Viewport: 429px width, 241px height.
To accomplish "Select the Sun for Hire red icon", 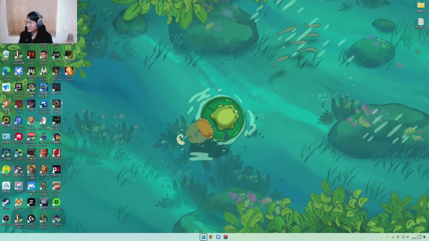I will click(x=56, y=153).
